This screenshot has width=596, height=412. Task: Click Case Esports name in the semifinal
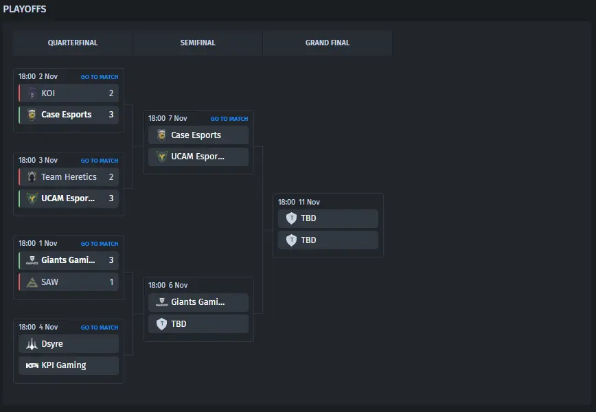tap(196, 135)
